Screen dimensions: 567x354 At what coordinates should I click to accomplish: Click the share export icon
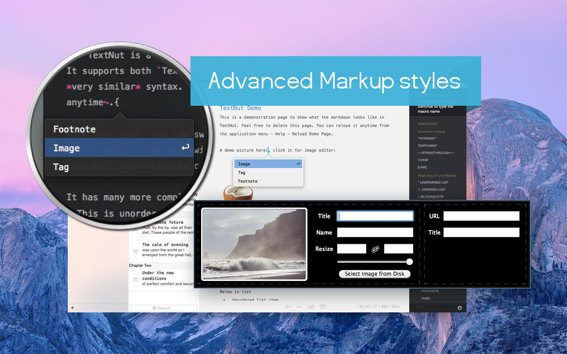(x=322, y=307)
